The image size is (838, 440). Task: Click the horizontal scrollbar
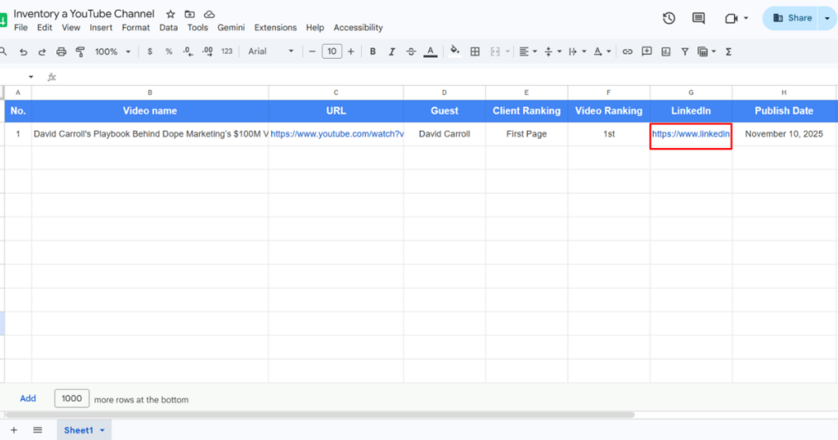(x=320, y=415)
